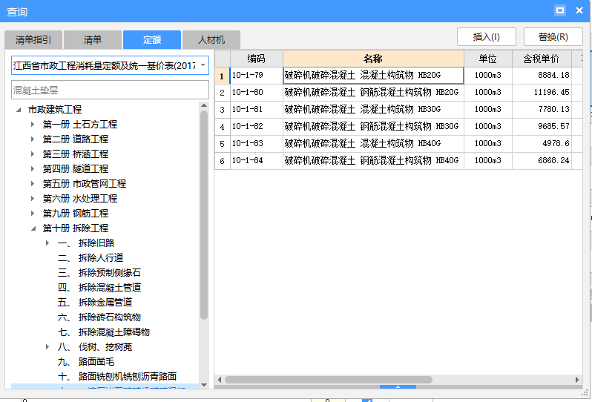Click the 编码 column header
This screenshot has width=592, height=402.
[257, 59]
